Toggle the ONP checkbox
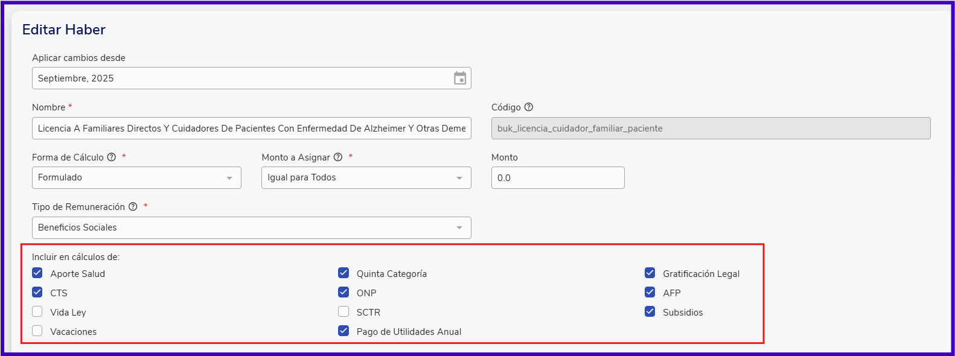Screen dimensions: 955x356 click(343, 292)
